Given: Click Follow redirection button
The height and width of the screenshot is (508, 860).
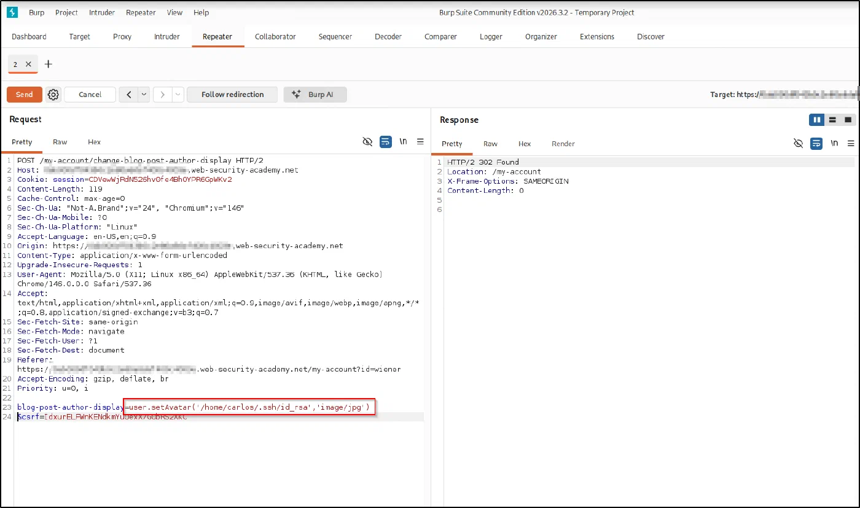Looking at the screenshot, I should click(x=232, y=95).
